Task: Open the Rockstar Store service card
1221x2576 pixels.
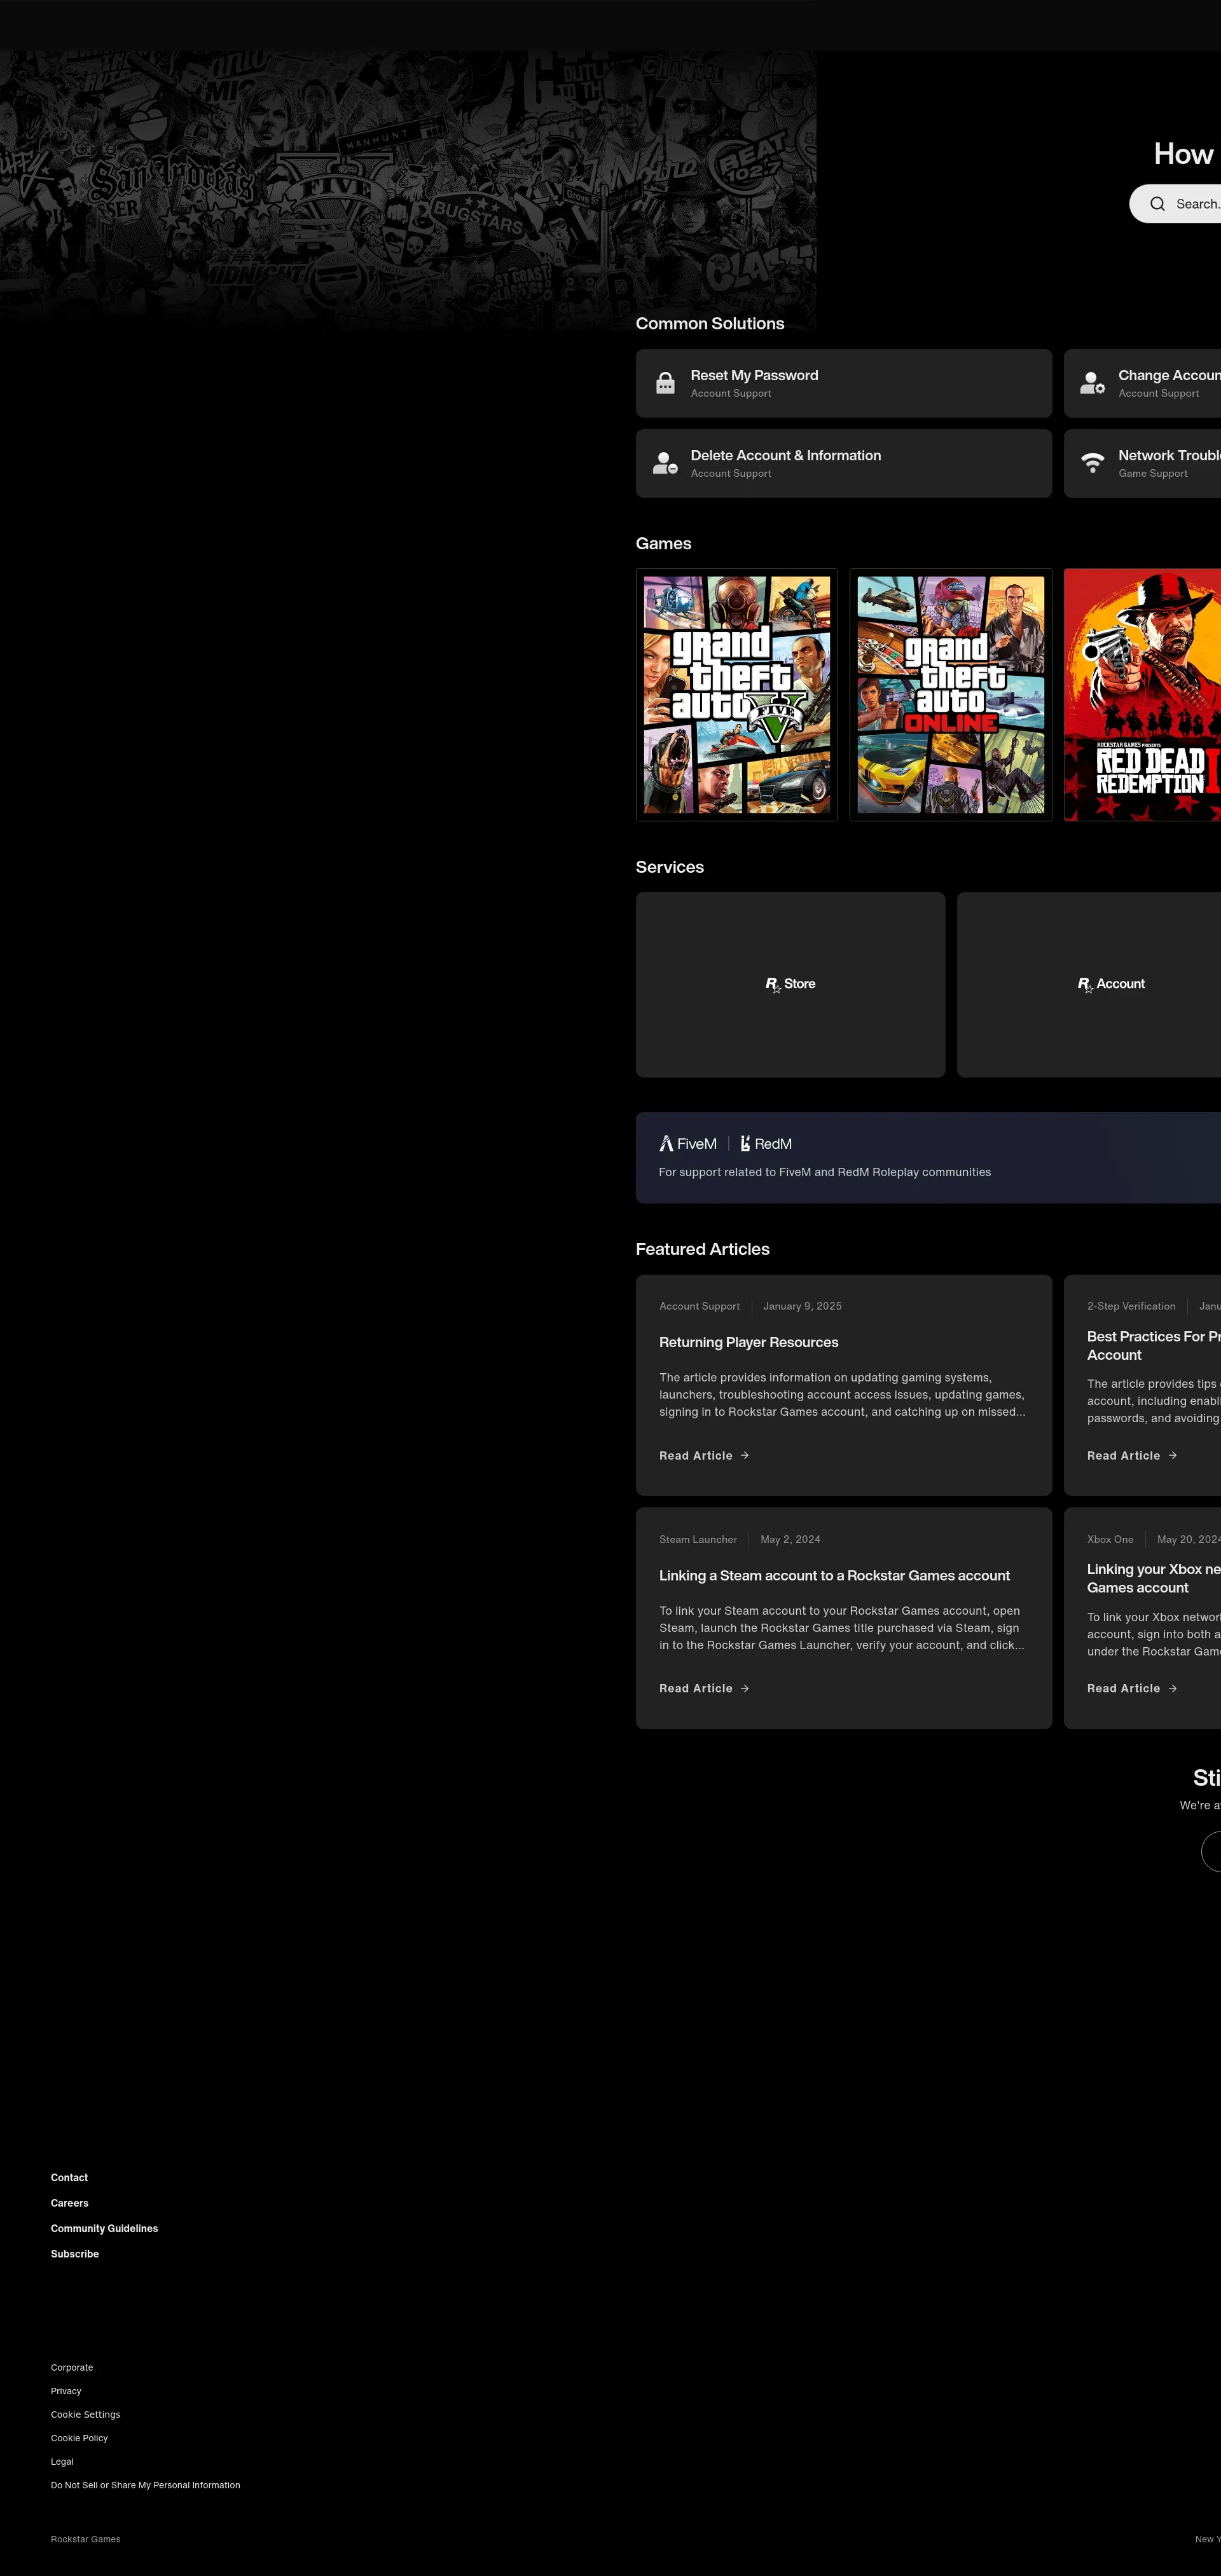Action: click(790, 984)
